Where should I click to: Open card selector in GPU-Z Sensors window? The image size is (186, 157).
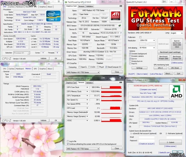83,149
